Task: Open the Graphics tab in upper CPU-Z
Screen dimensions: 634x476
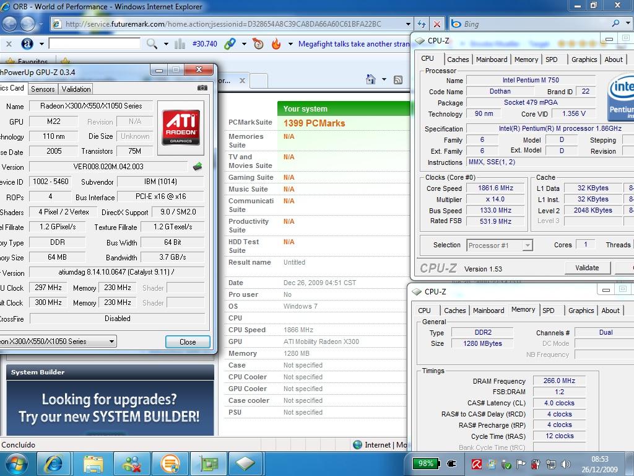Action: pyautogui.click(x=584, y=59)
